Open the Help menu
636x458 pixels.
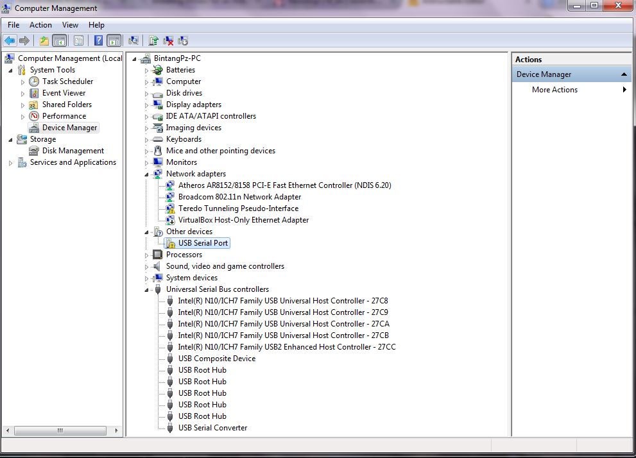[x=96, y=25]
